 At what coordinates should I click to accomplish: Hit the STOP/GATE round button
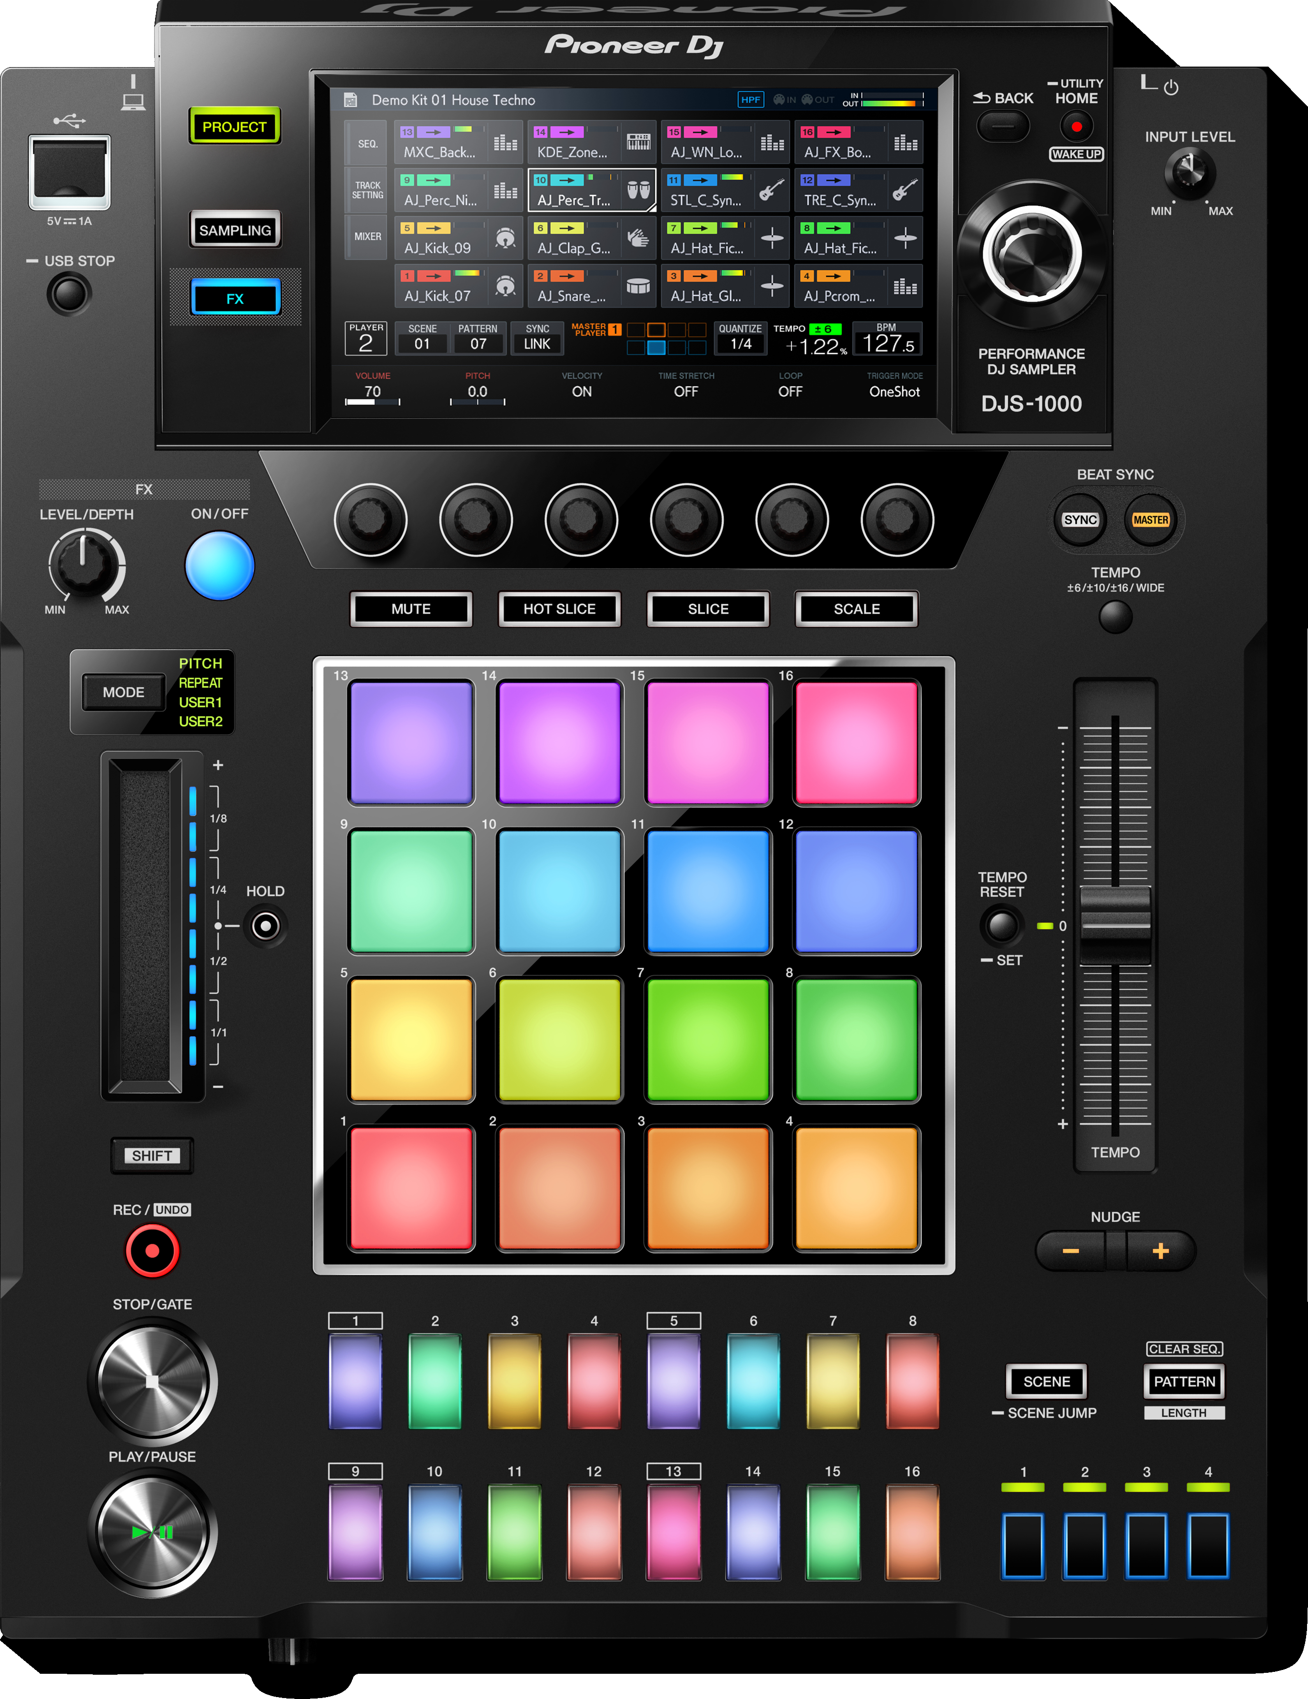[152, 1382]
